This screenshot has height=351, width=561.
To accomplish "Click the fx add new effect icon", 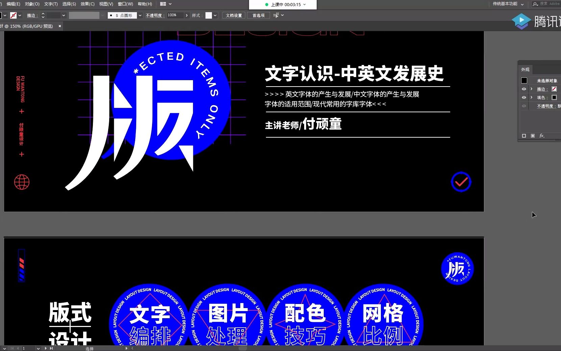I will pyautogui.click(x=542, y=136).
